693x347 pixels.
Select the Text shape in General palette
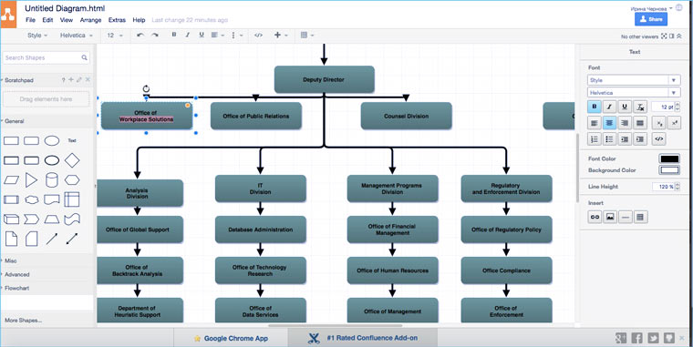coord(72,141)
